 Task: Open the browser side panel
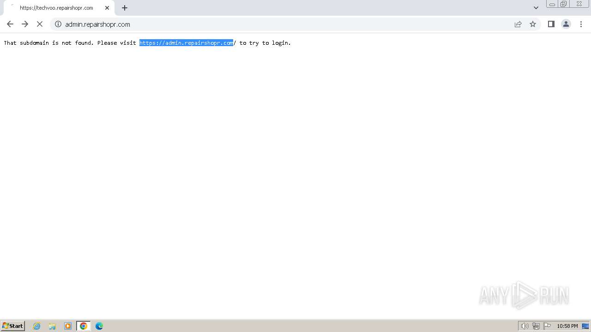(551, 24)
